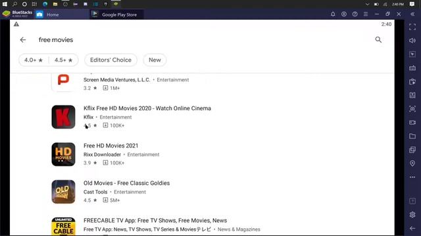Viewport: 421px width, 236px height.
Task: Click the warning triangle in Android status bar
Action: click(16, 24)
